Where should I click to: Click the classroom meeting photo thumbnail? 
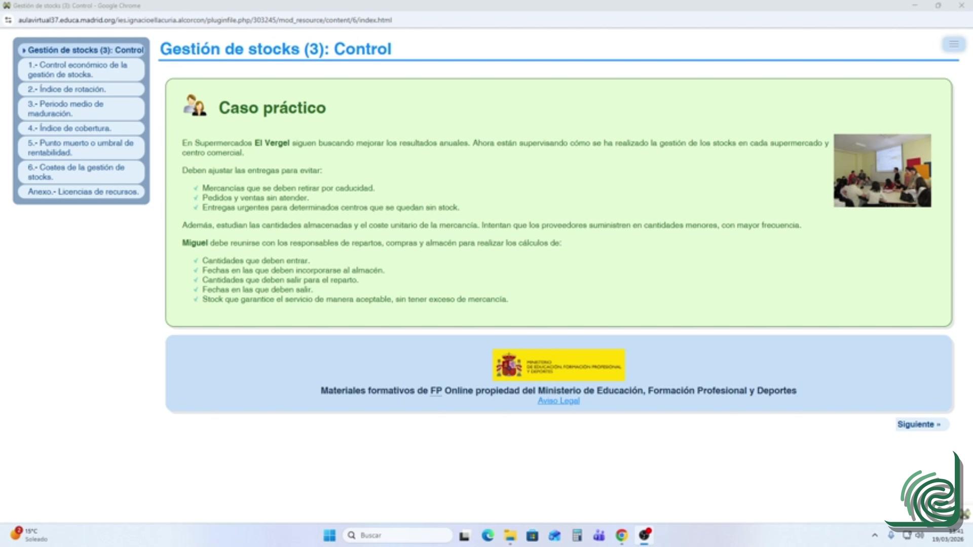click(882, 170)
